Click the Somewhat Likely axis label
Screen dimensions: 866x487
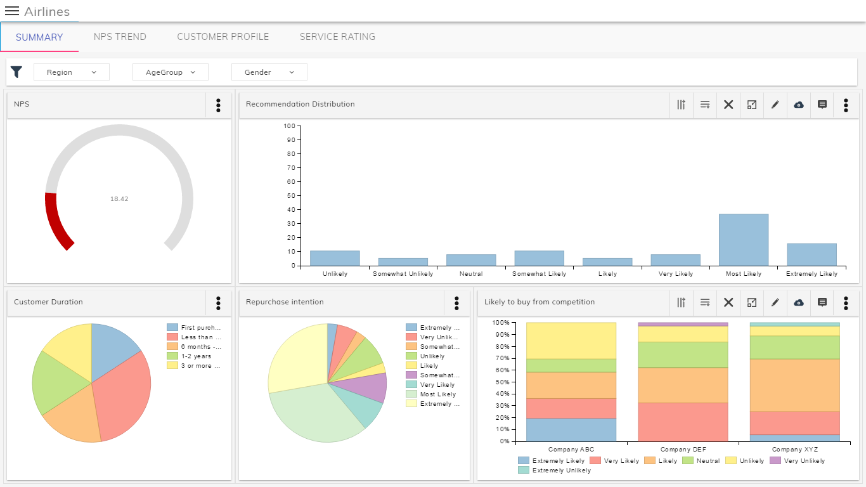540,274
